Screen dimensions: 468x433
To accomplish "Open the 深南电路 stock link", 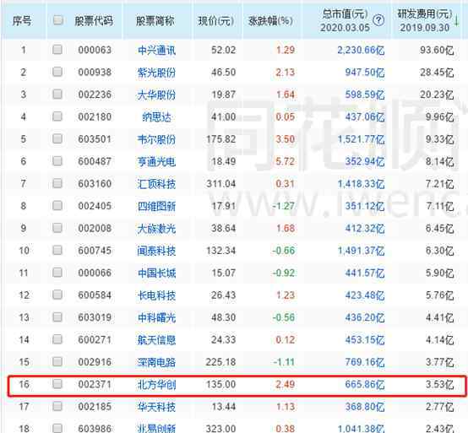I will [x=156, y=362].
